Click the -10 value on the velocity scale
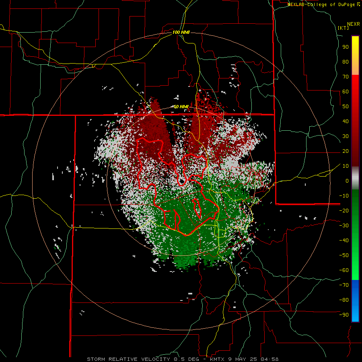362x362 pixels. tap(344, 196)
